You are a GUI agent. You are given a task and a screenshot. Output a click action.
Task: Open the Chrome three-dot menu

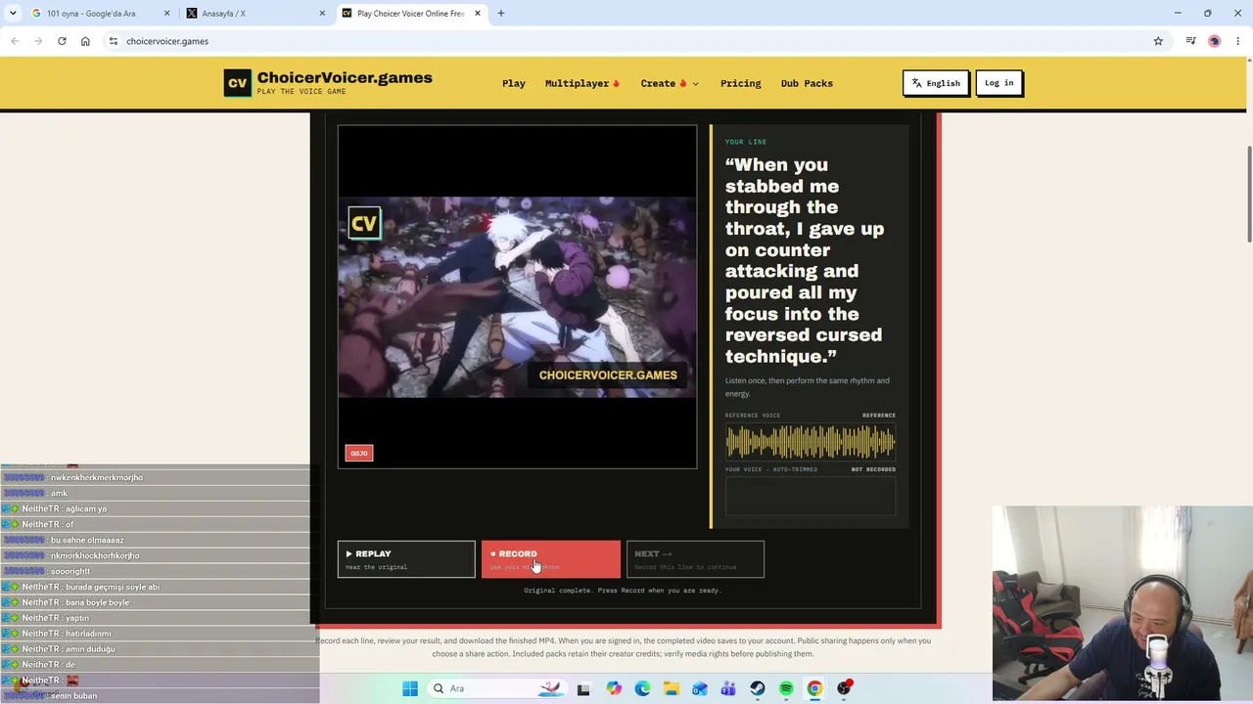tap(1238, 41)
